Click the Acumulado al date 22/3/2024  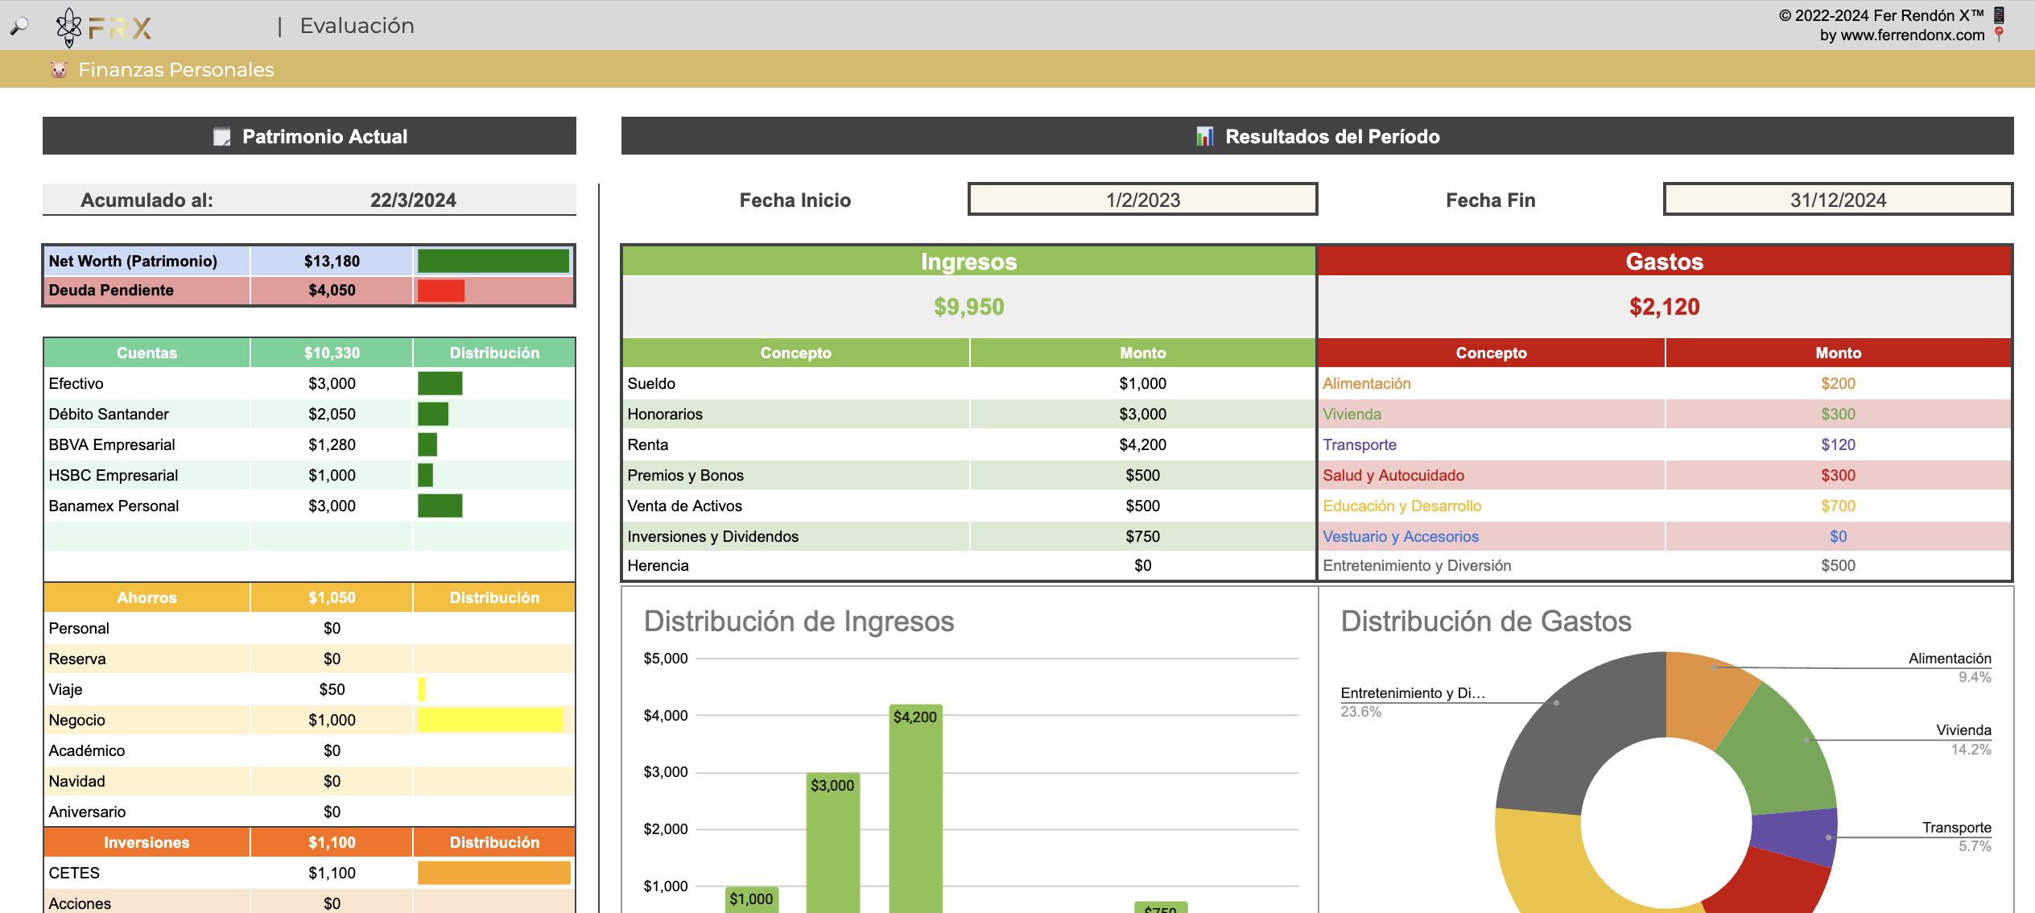tap(413, 200)
